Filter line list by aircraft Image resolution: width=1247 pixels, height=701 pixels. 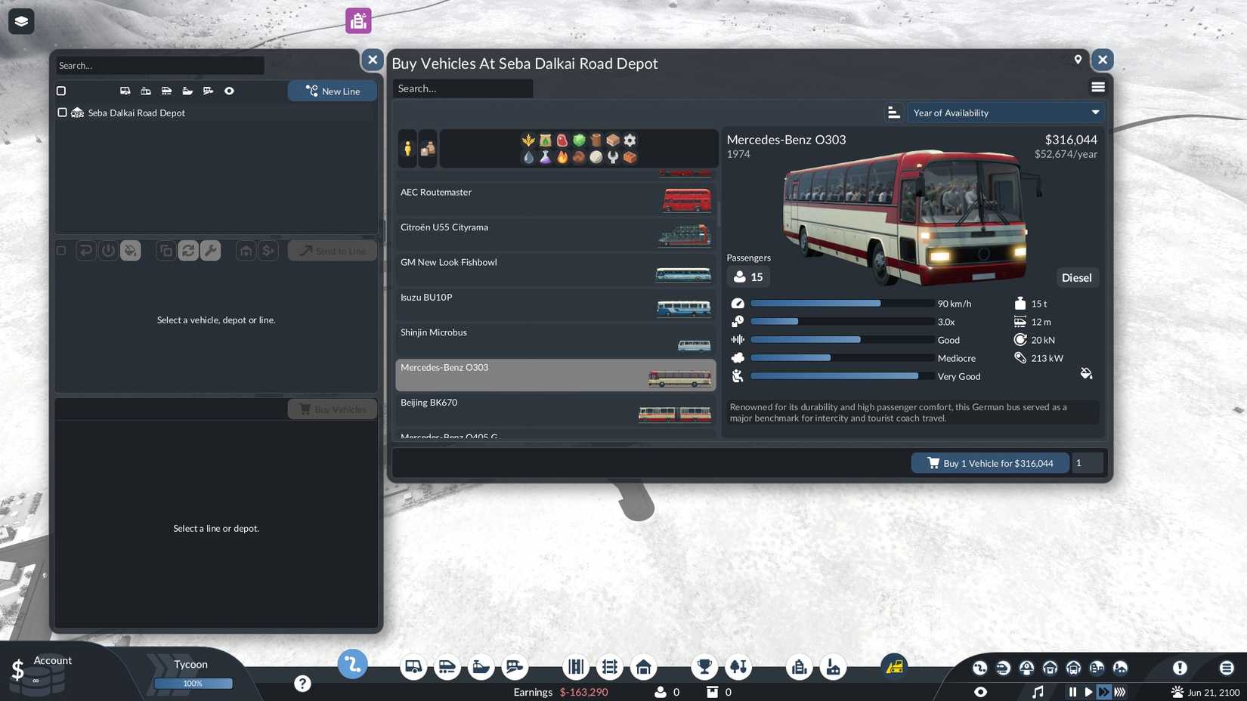(208, 91)
